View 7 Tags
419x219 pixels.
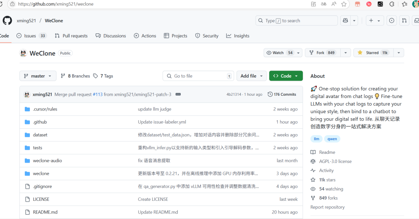103,76
